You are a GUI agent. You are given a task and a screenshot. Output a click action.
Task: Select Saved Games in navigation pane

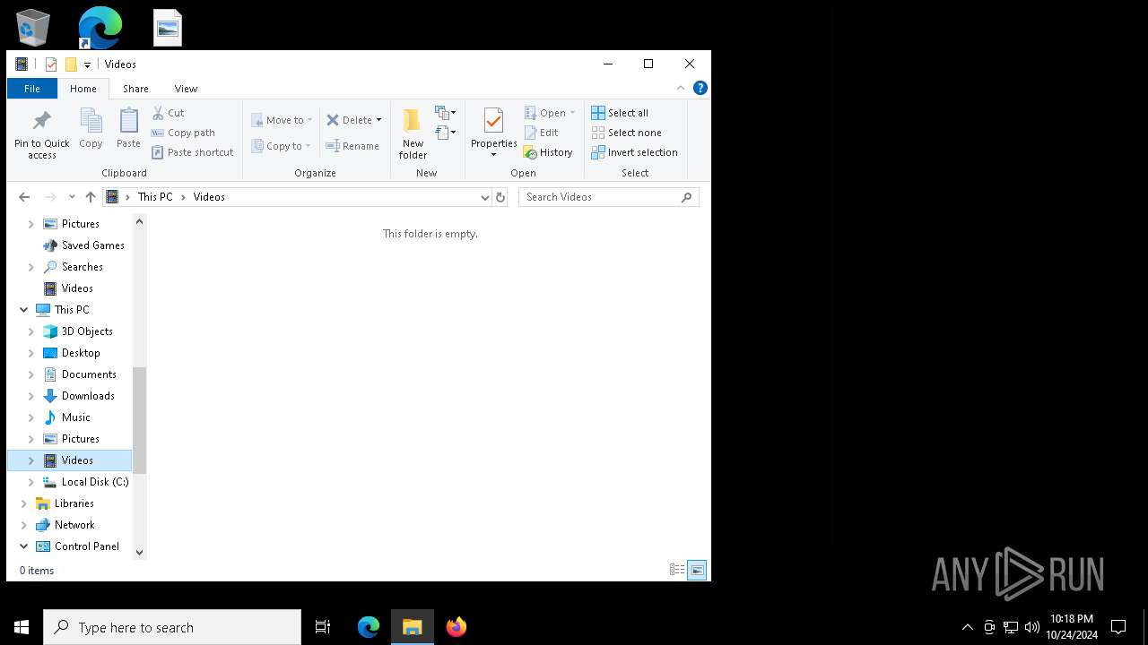coord(92,245)
